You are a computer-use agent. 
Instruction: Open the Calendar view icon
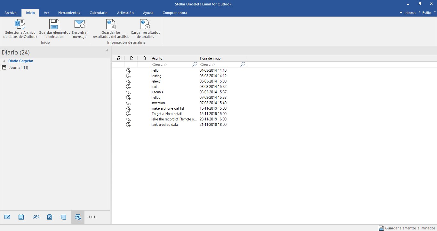(x=21, y=217)
